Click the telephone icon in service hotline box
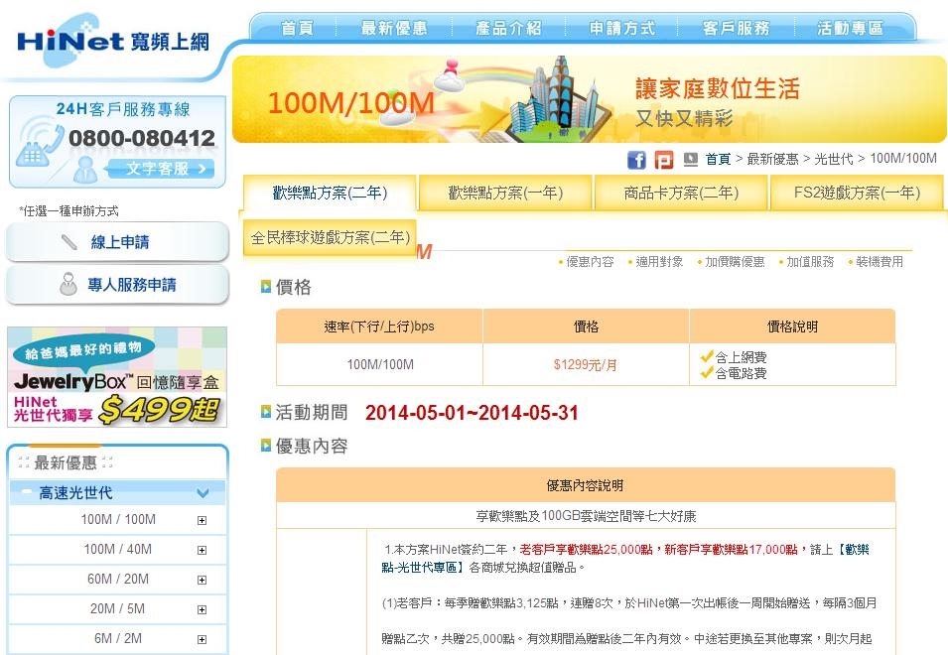The width and height of the screenshot is (948, 655). coord(38,144)
